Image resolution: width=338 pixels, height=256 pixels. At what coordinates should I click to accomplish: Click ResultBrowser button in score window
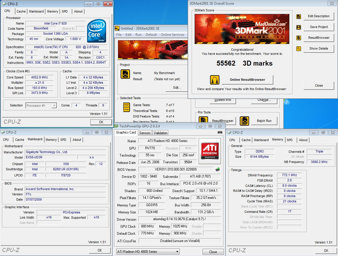(x=318, y=38)
